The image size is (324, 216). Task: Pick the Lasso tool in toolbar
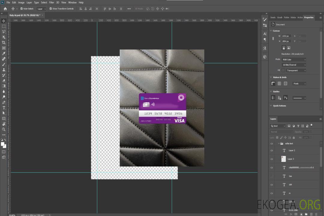pyautogui.click(x=4, y=31)
